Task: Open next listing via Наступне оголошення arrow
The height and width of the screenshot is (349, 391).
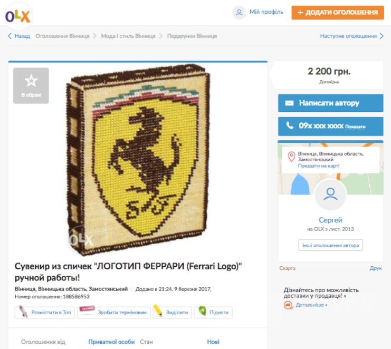Action: (x=382, y=36)
